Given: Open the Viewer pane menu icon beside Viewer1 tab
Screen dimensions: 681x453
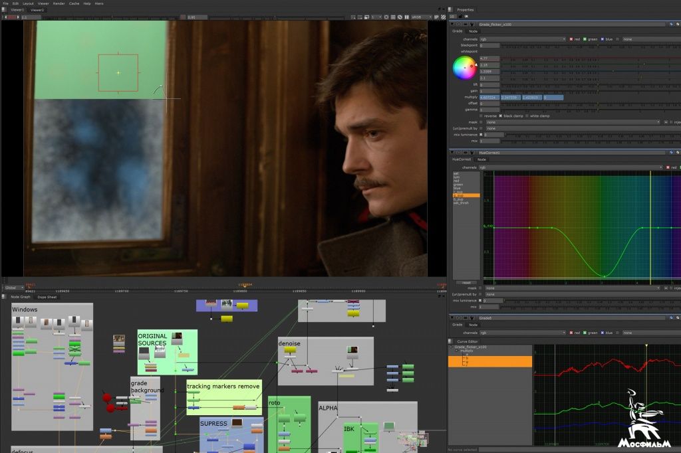Looking at the screenshot, I should 4,9.
